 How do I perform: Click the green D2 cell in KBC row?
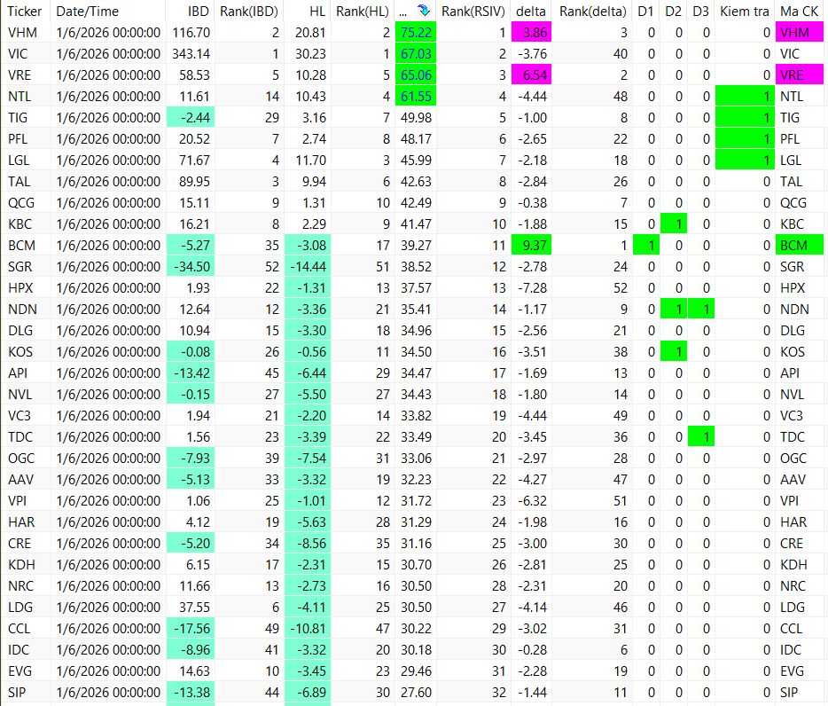(x=674, y=224)
